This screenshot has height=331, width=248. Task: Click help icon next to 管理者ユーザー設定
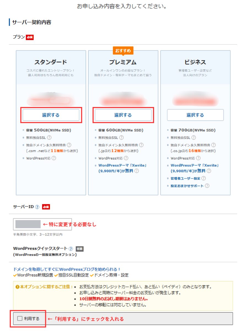tap(203, 178)
